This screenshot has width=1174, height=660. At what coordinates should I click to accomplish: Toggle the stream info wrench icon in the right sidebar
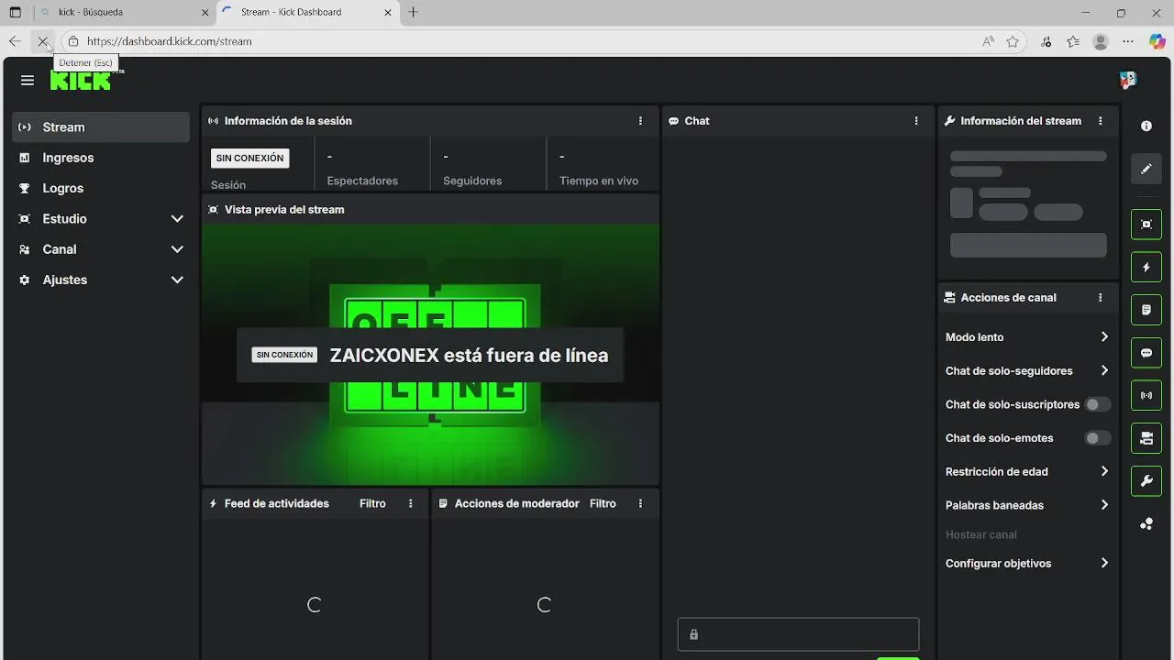coord(1146,481)
